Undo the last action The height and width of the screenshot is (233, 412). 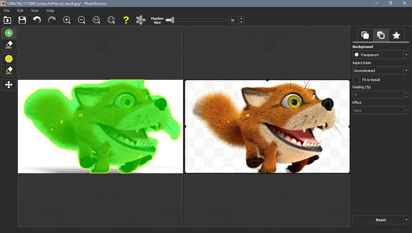click(37, 20)
